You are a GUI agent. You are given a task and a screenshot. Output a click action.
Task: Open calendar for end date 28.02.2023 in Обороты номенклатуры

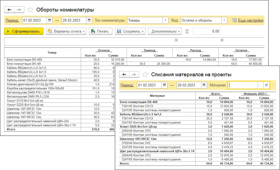[x=89, y=20]
